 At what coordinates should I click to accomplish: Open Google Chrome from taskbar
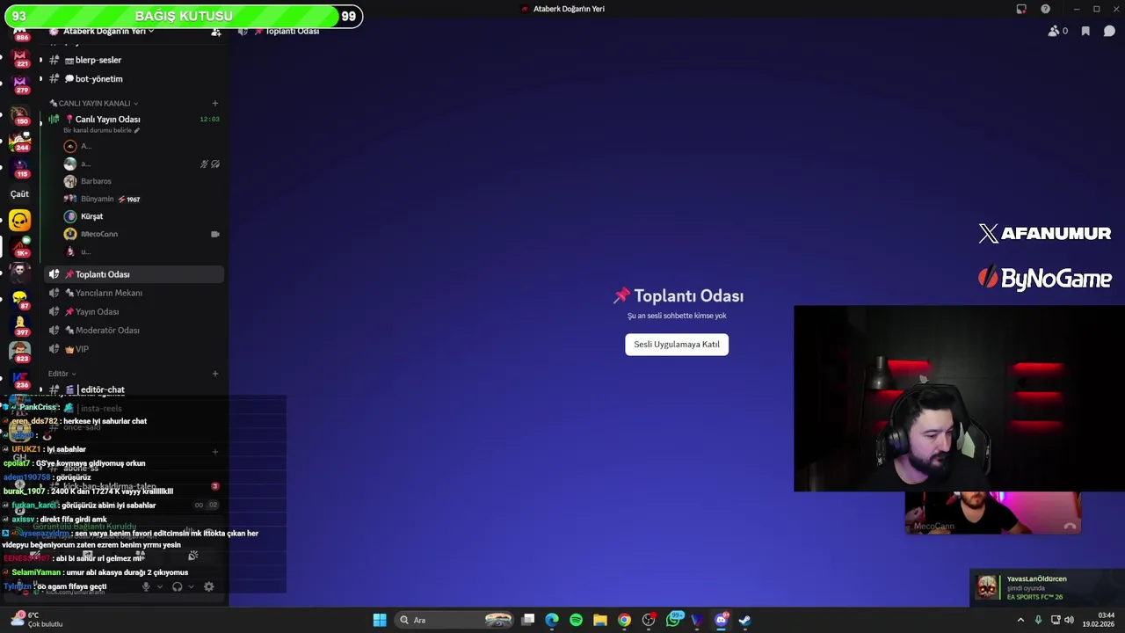tap(624, 620)
